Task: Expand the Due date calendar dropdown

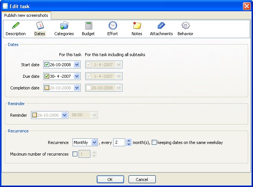Action: (77, 76)
